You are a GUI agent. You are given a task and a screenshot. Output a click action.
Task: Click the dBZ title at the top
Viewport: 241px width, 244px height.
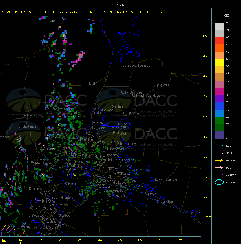point(121,4)
